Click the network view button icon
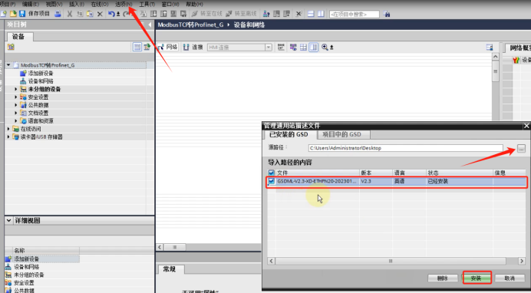Image resolution: width=531 pixels, height=293 pixels. point(160,48)
